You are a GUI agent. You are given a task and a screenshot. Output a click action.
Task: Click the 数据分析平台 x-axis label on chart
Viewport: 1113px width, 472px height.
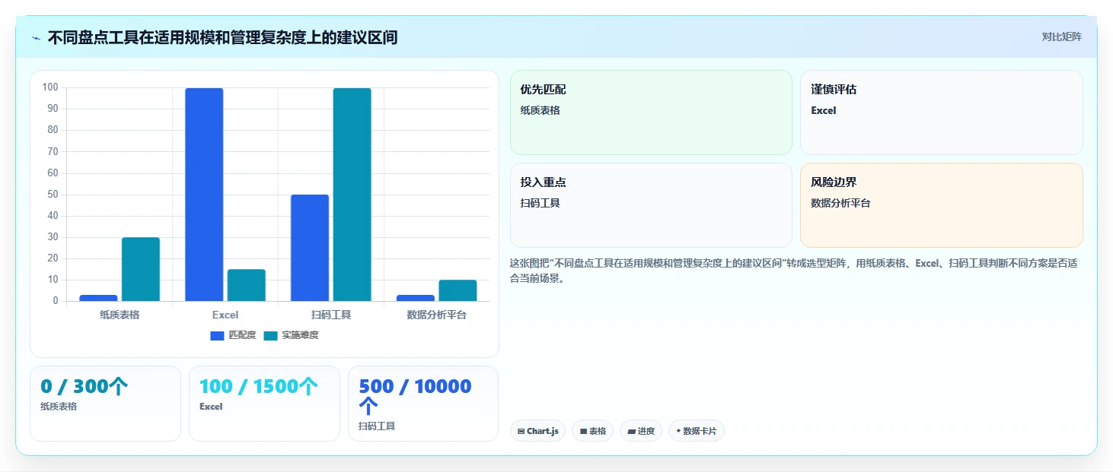[437, 315]
